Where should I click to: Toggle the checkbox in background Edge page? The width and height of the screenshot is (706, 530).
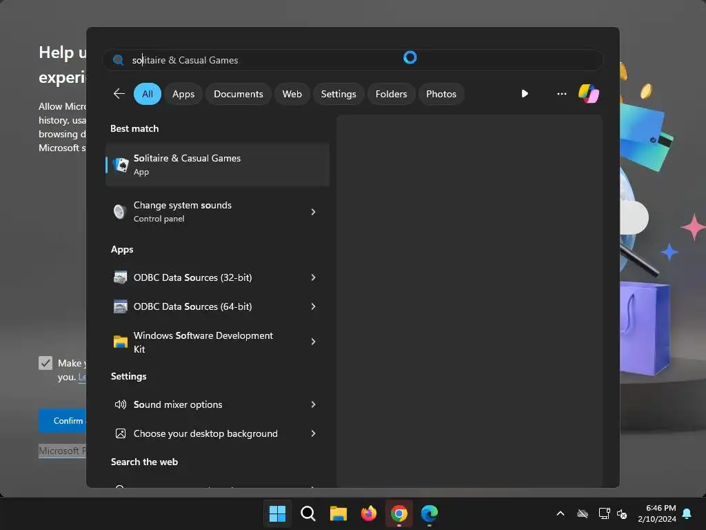46,363
